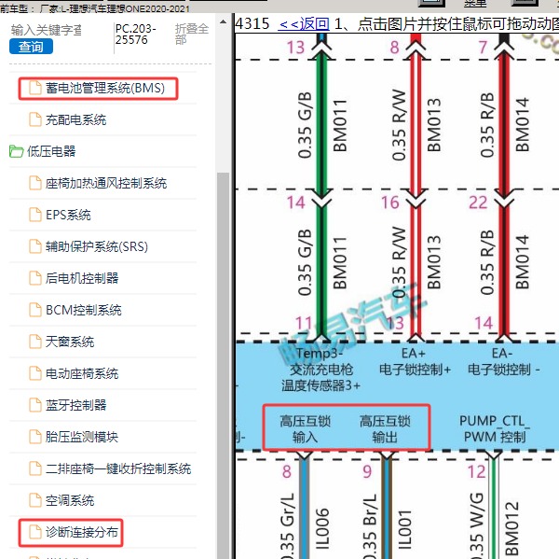Click the IL006 wire label
559x559 pixels.
coord(322,528)
